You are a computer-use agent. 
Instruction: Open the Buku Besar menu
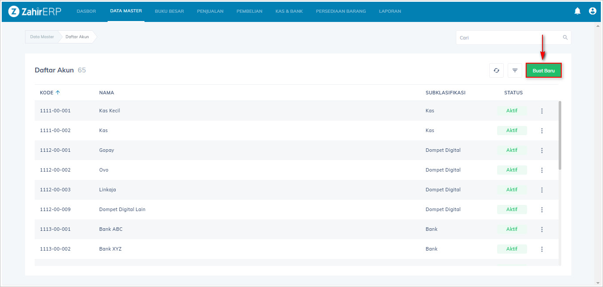coord(169,11)
